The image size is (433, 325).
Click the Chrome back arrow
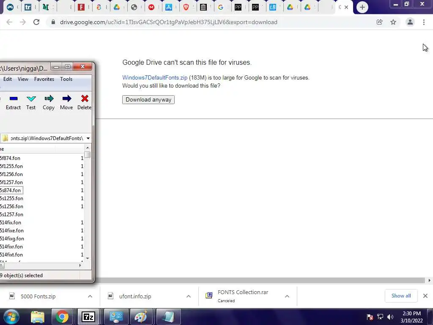pos(9,22)
